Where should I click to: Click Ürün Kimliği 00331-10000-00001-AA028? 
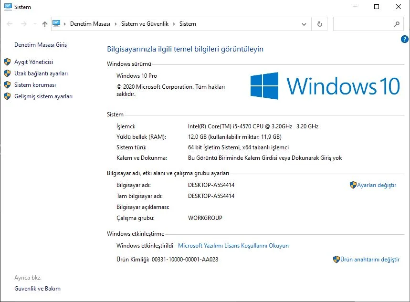pos(185,260)
